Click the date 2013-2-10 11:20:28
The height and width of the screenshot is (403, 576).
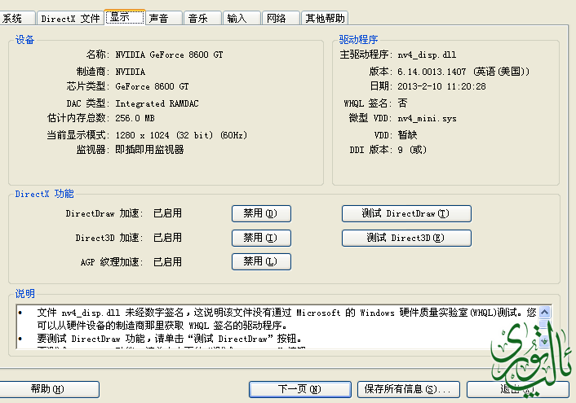(x=441, y=86)
